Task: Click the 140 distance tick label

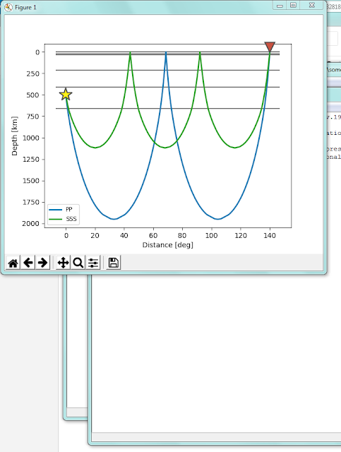Action: tap(270, 236)
